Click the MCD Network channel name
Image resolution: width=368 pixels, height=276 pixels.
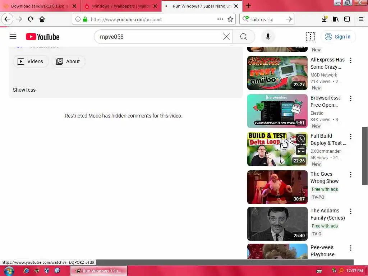(324, 75)
